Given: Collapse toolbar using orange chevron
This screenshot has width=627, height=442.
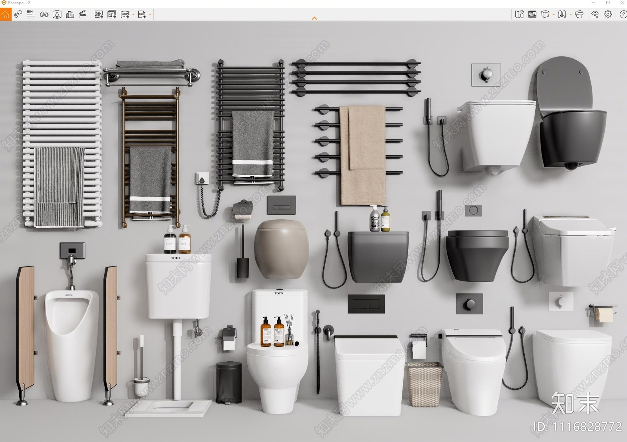Looking at the screenshot, I should [x=314, y=18].
